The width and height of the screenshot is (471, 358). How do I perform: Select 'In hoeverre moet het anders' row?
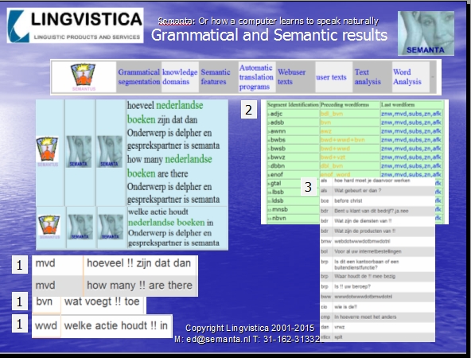point(377,317)
